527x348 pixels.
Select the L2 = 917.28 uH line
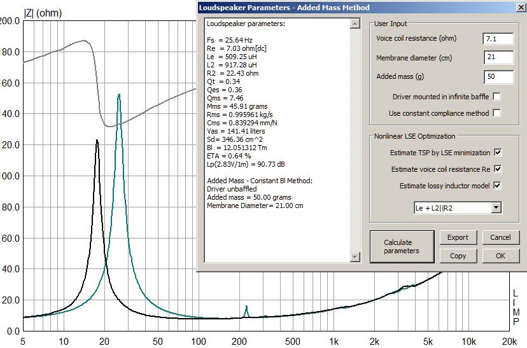(232, 65)
